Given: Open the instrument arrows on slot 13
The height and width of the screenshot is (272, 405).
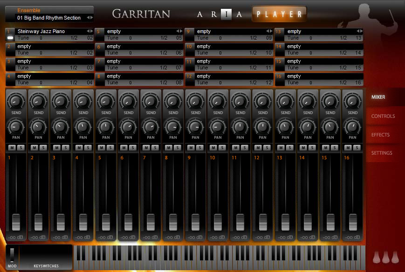Looking at the screenshot, I should pos(359,31).
